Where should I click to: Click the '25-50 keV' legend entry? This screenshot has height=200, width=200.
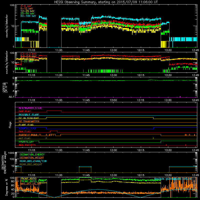27,13
